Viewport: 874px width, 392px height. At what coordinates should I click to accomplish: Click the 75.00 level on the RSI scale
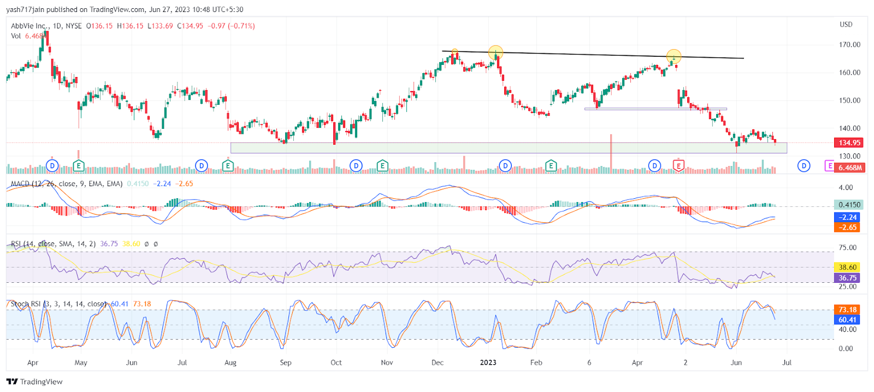(x=848, y=248)
